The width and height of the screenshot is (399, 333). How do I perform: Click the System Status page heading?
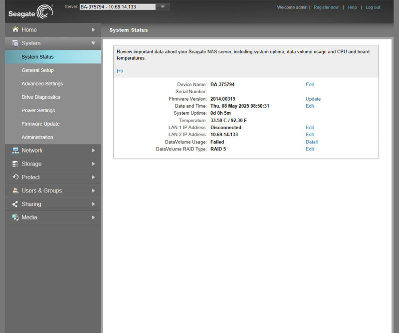129,30
